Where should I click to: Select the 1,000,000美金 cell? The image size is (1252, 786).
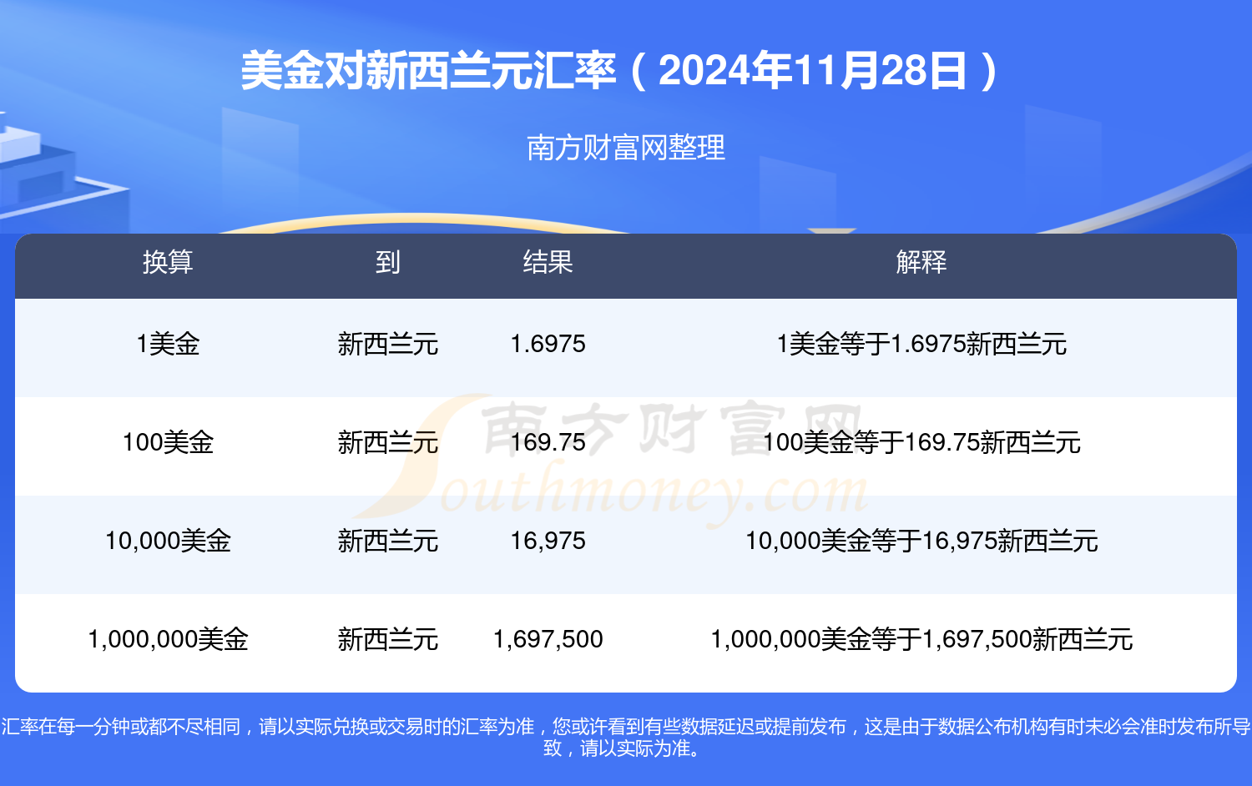coord(168,639)
